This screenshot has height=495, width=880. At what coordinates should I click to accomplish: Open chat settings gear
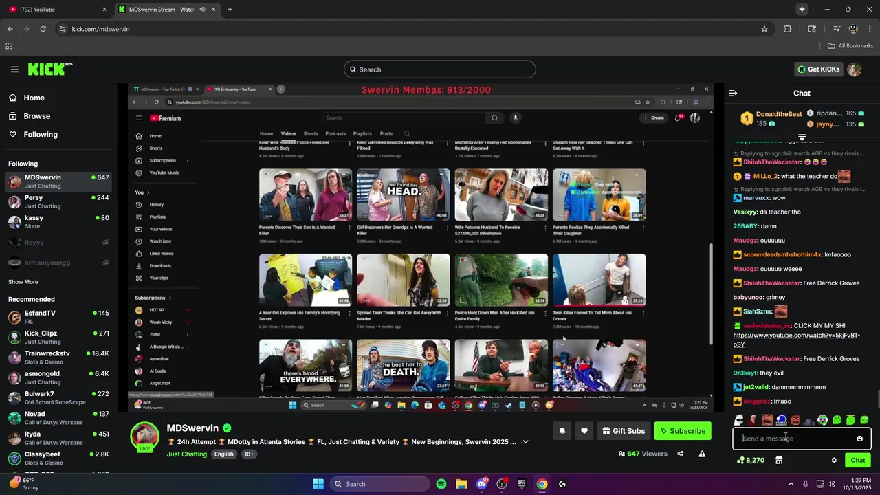click(x=834, y=460)
